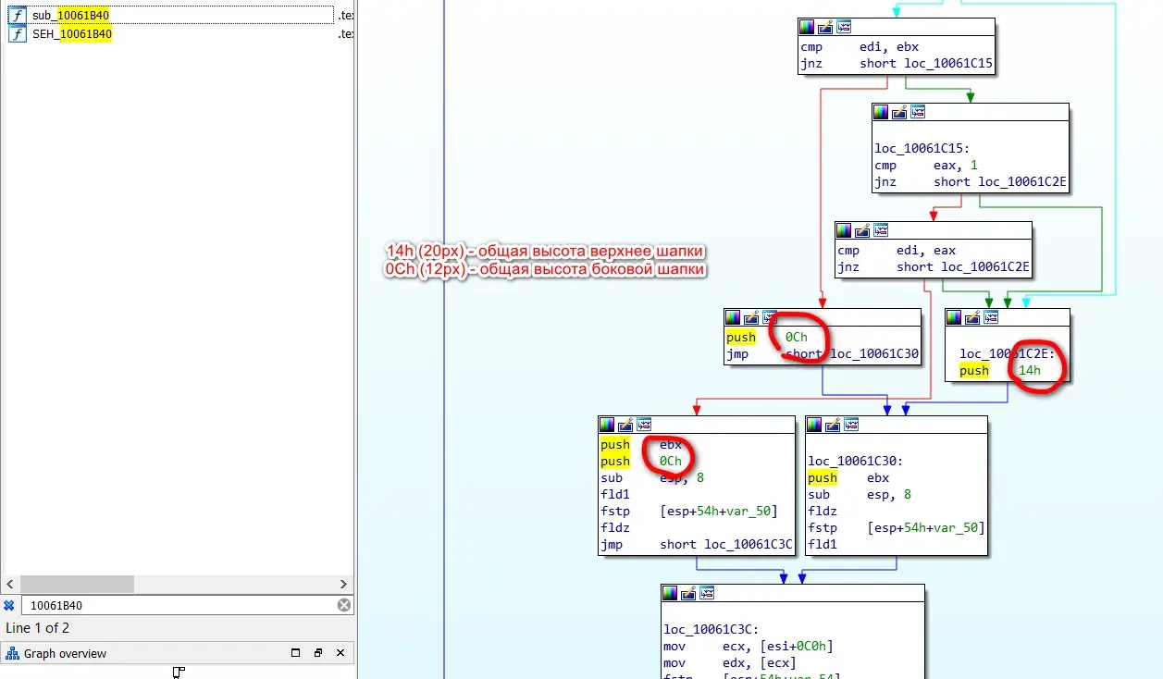Viewport: 1163px width, 679px height.
Task: Close the Graph overview panel
Action: pos(340,653)
